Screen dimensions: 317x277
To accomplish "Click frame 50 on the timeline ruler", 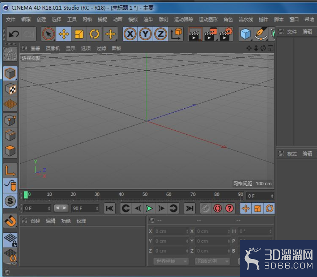I will click(145, 195).
